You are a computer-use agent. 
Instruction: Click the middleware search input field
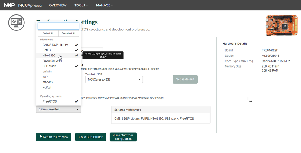[58, 26]
